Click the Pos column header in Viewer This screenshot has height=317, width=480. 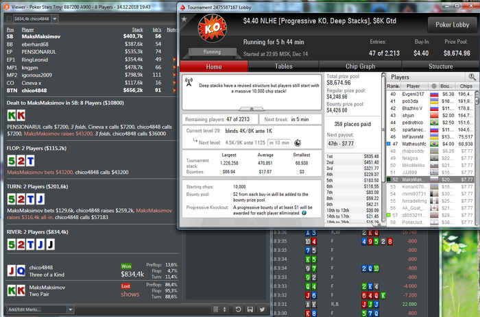tap(10, 29)
